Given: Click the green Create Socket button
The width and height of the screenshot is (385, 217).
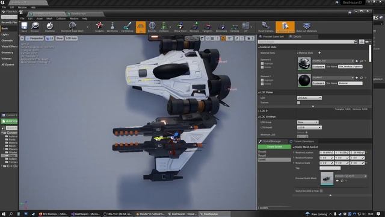Looking at the screenshot, I should [274, 146].
